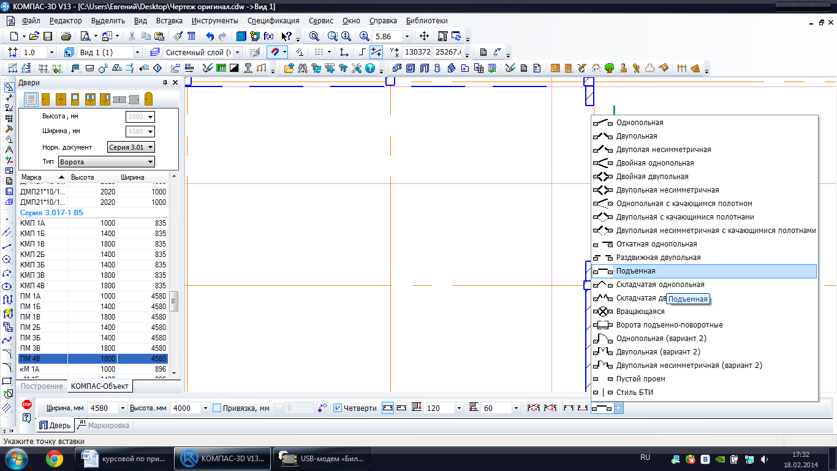Expand the Высота, мм 4000 dropdown in properties bar
Screen dimensions: 837x471
205,408
